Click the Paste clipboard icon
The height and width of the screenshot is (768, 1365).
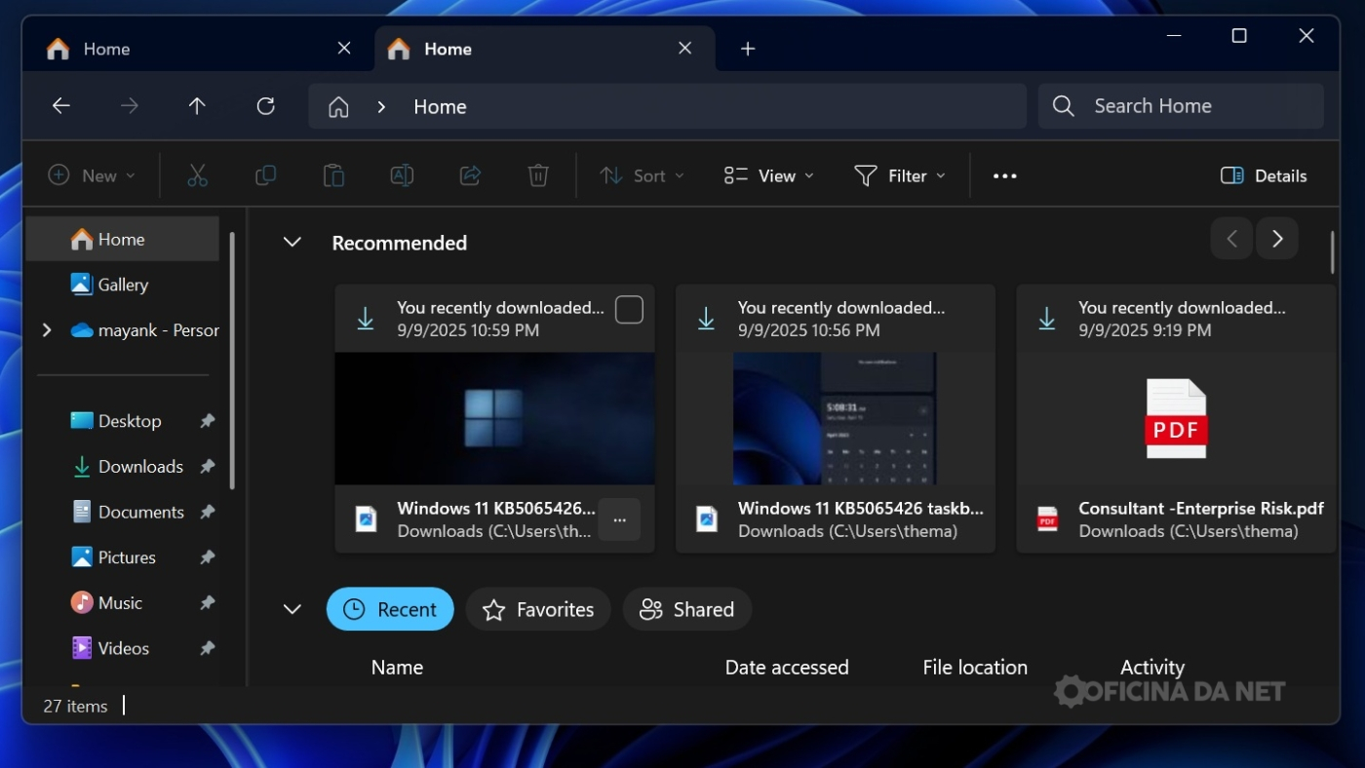point(333,175)
